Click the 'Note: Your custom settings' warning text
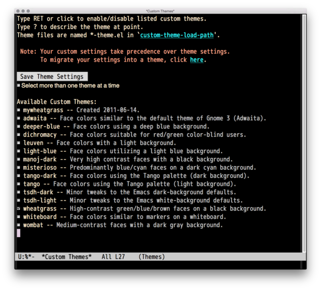 click(x=125, y=52)
